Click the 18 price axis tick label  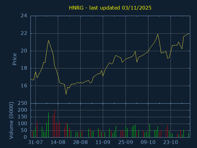coord(24,68)
